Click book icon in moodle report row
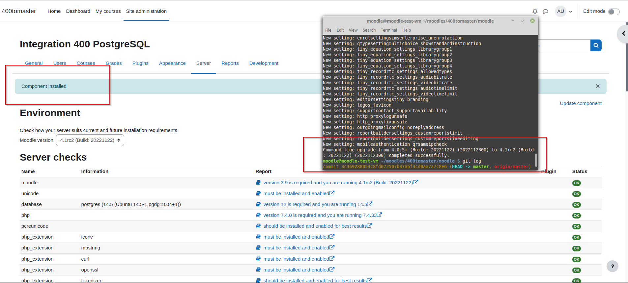 click(258, 182)
